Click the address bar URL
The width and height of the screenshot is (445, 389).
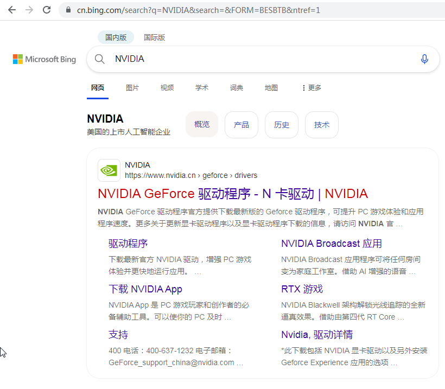pyautogui.click(x=199, y=10)
